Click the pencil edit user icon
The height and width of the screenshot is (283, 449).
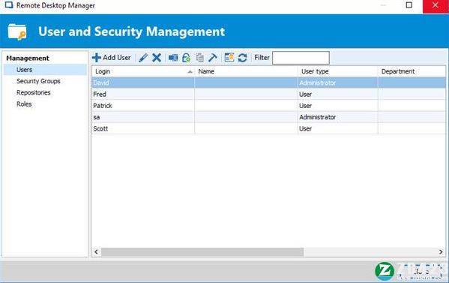coord(143,58)
